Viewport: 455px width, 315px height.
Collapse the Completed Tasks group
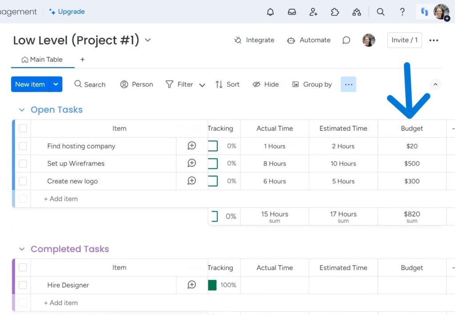coord(22,249)
